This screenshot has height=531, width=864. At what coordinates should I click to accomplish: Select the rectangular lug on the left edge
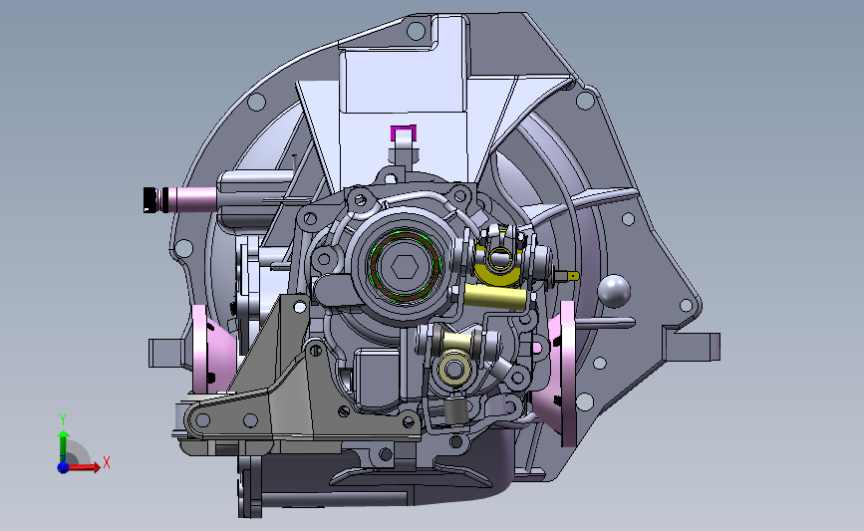165,353
